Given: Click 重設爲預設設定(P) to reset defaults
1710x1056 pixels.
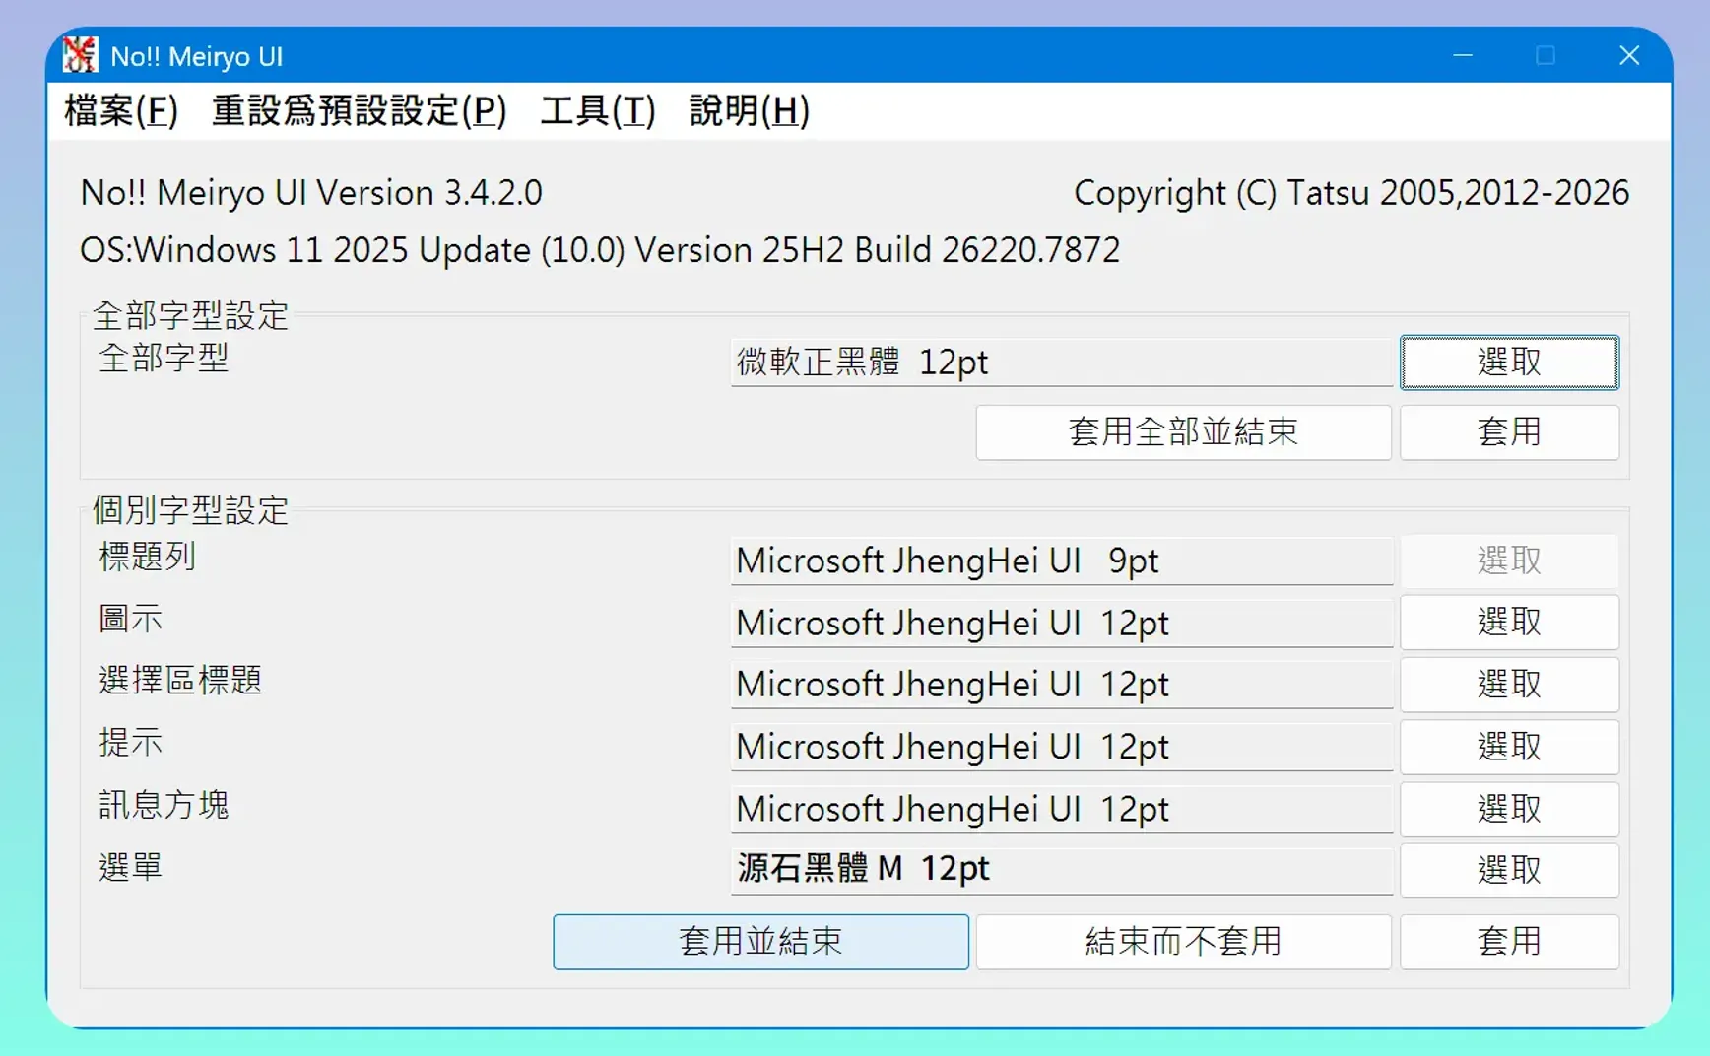Looking at the screenshot, I should click(359, 111).
